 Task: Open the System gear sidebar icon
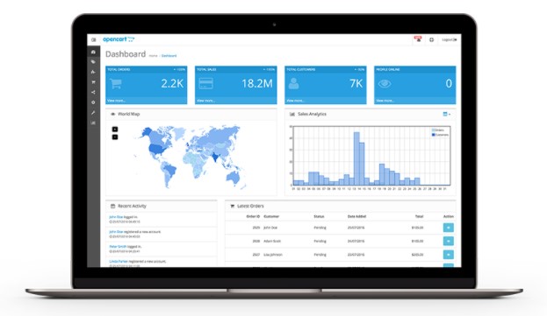tap(93, 102)
